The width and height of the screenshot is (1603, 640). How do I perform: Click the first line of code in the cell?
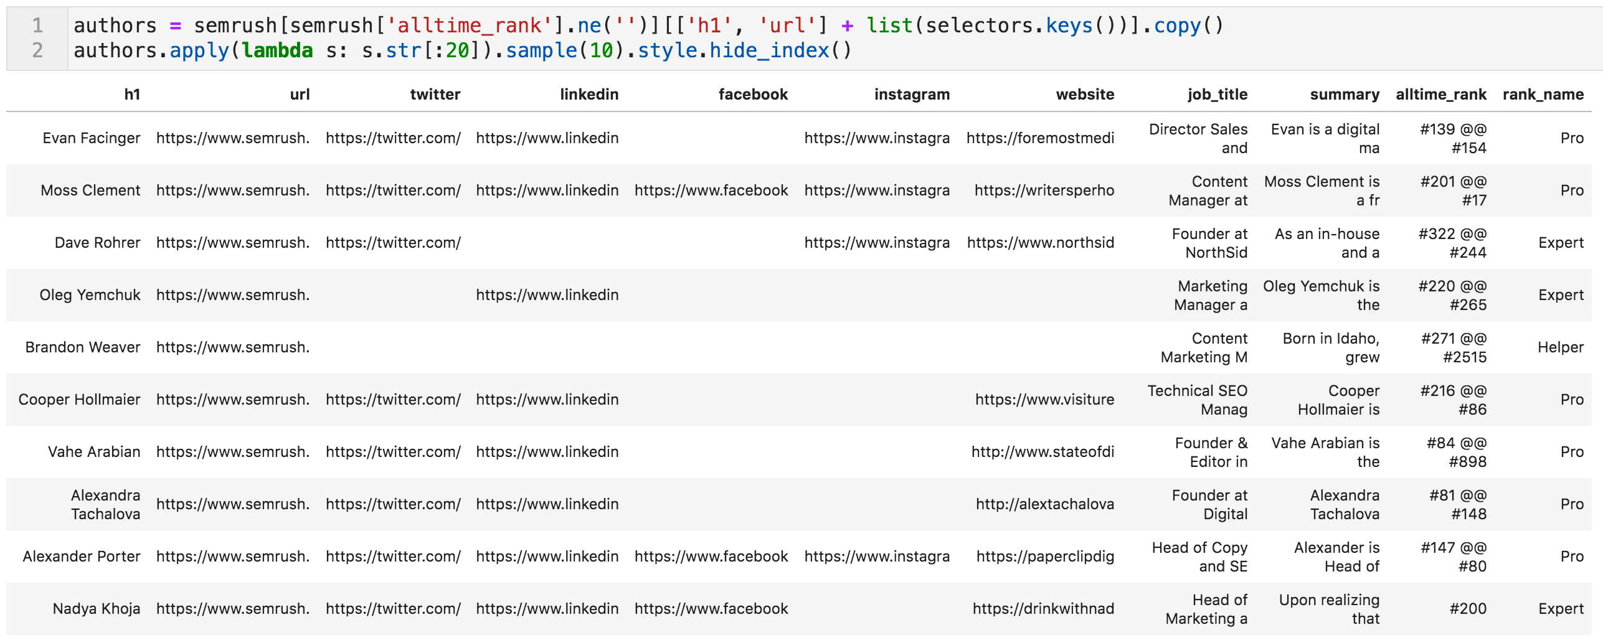[648, 26]
